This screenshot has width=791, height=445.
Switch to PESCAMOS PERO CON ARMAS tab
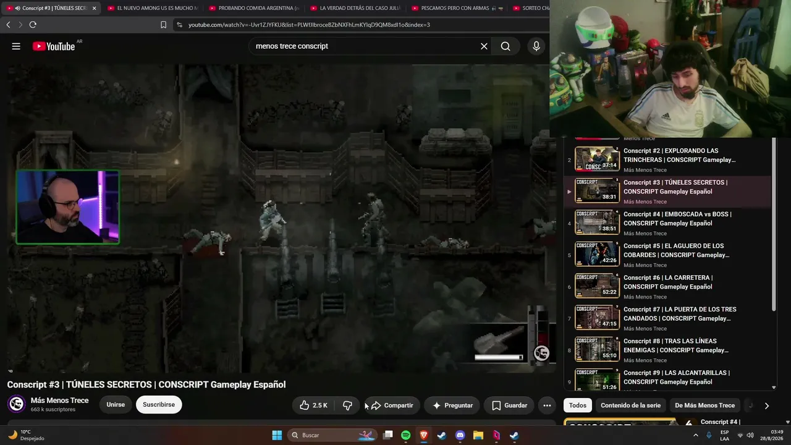(456, 8)
